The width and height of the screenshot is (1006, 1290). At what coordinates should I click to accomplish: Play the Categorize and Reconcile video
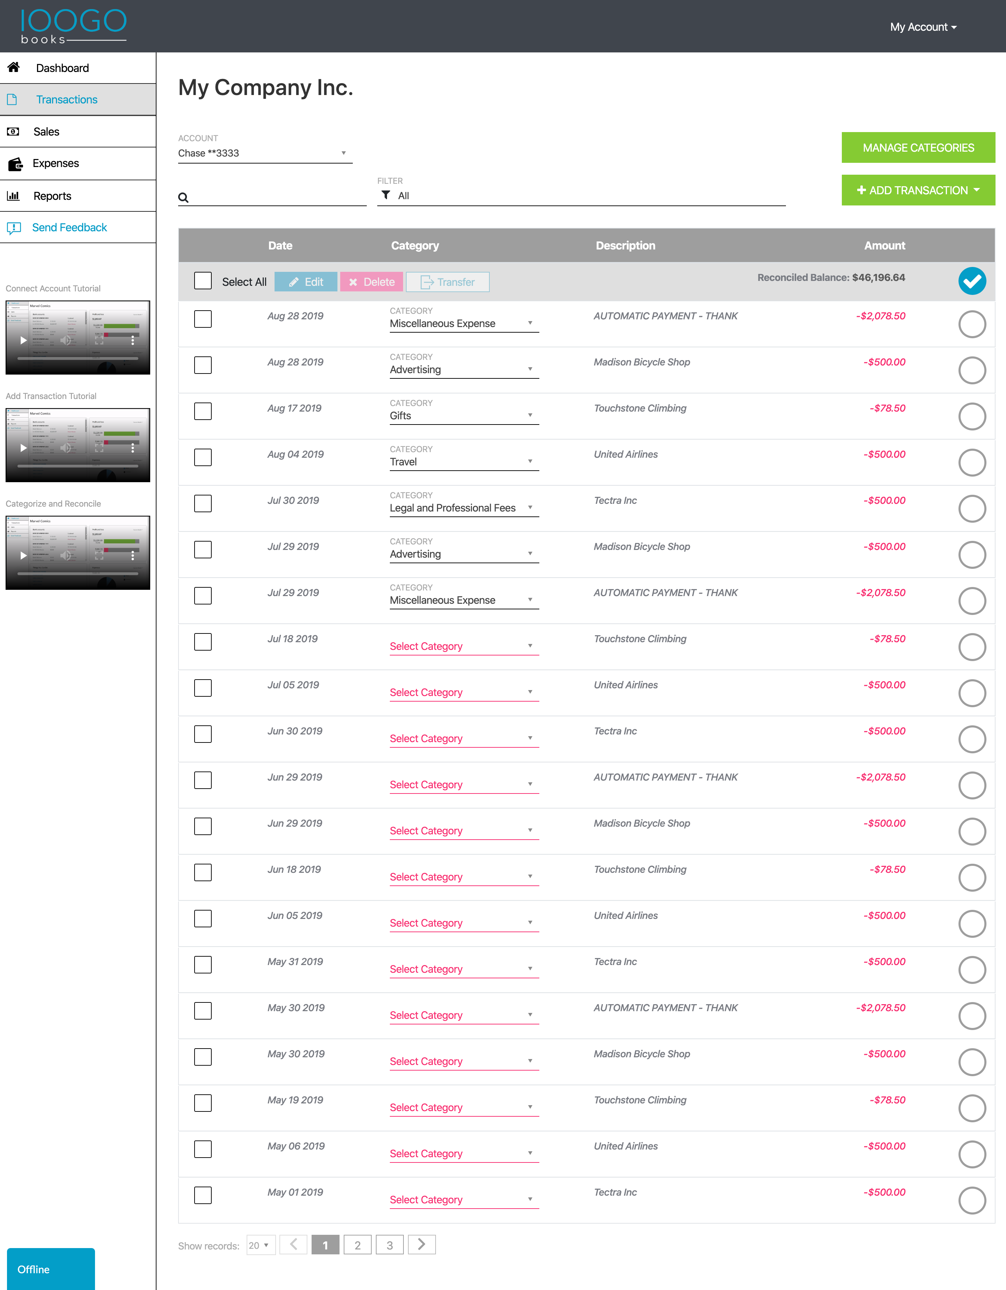click(x=23, y=555)
